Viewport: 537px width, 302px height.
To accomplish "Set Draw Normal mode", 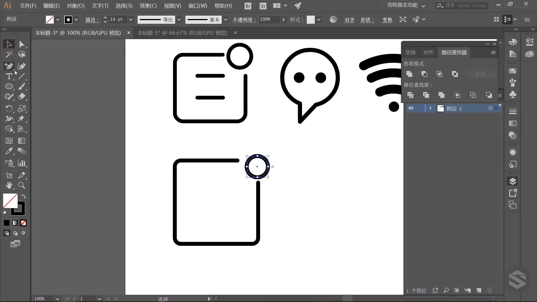I will tap(7, 233).
